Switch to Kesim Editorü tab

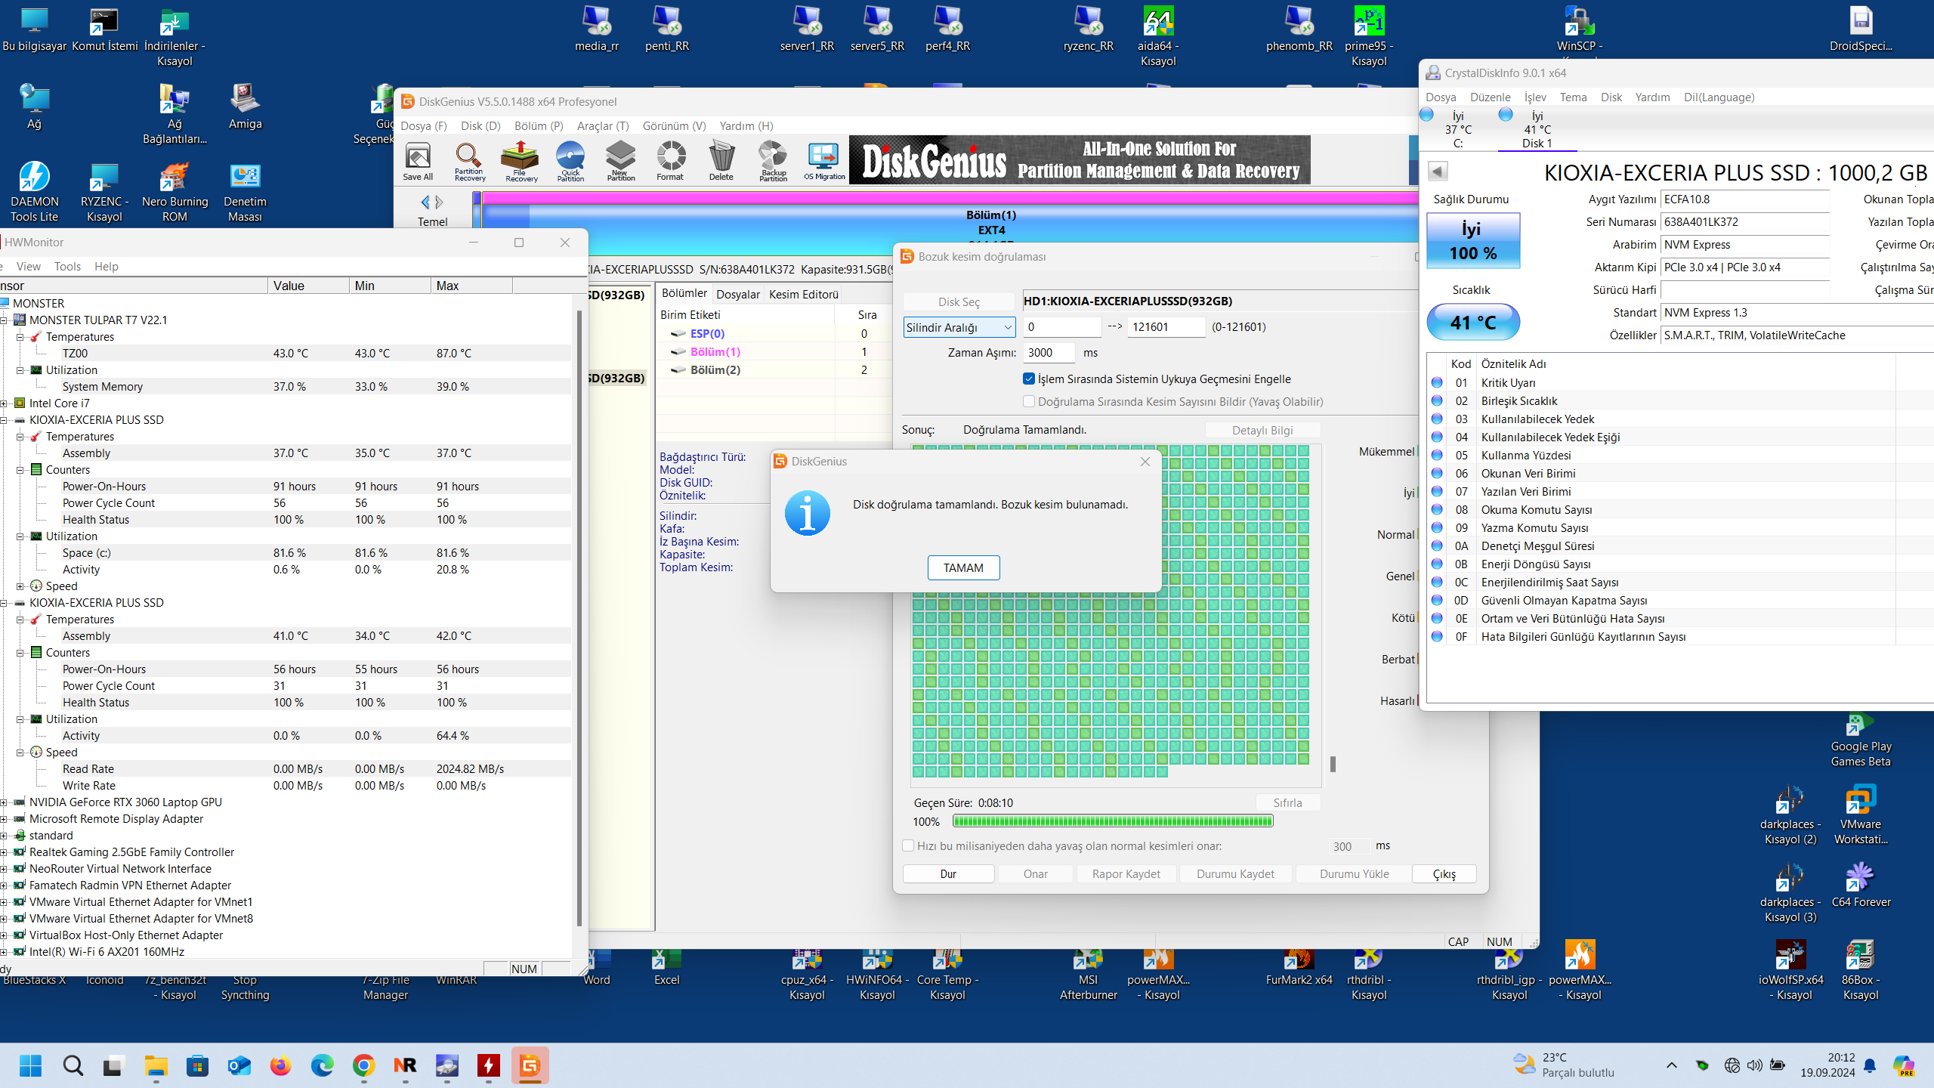[803, 294]
